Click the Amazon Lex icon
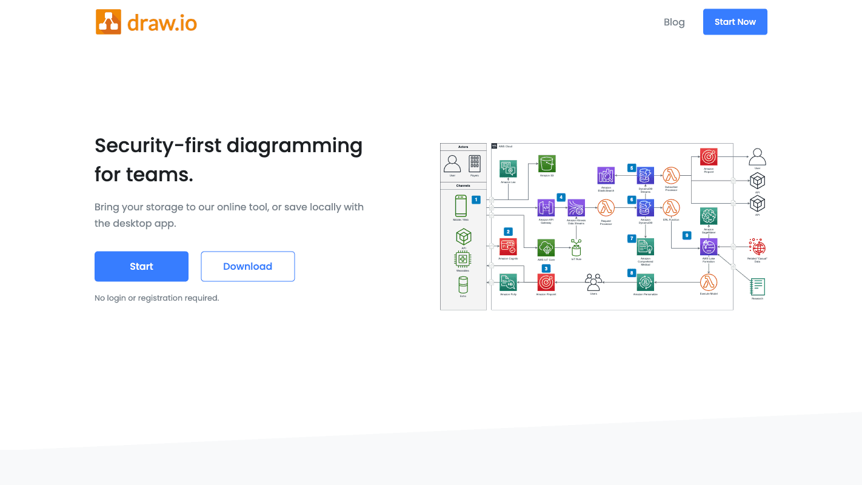The width and height of the screenshot is (862, 485). (508, 169)
